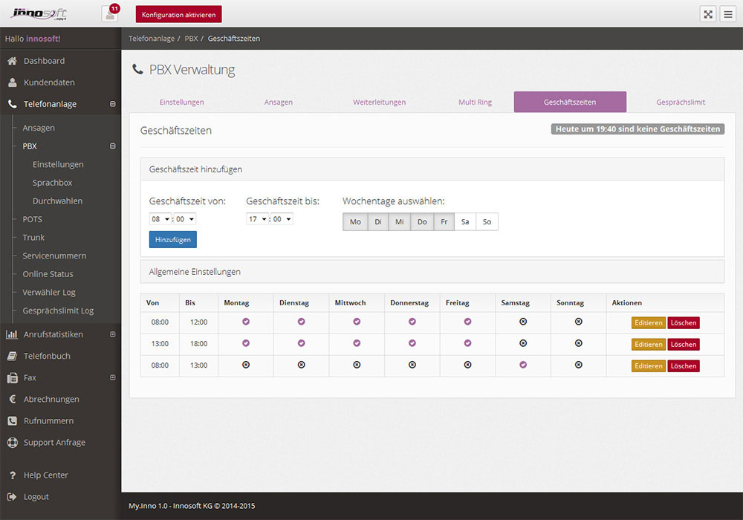This screenshot has height=520, width=743.
Task: Open the end minute dropdown under Geschäftszeit bis
Action: [x=282, y=219]
